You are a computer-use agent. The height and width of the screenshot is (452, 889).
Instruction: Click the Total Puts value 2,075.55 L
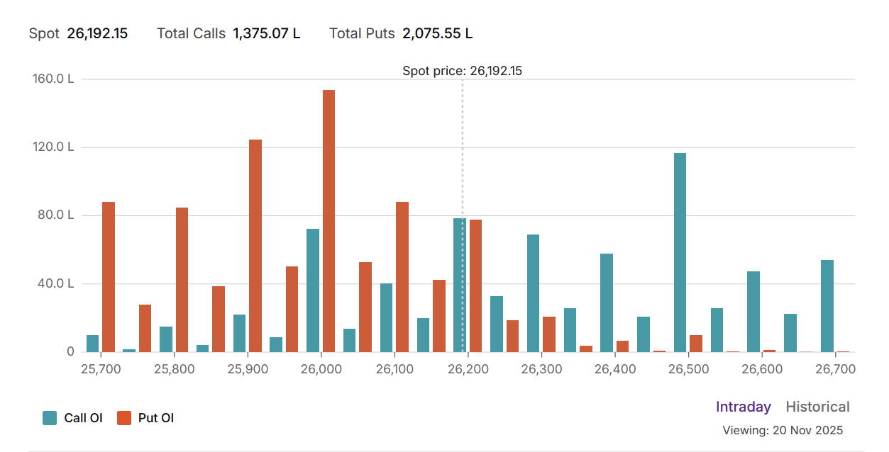437,33
